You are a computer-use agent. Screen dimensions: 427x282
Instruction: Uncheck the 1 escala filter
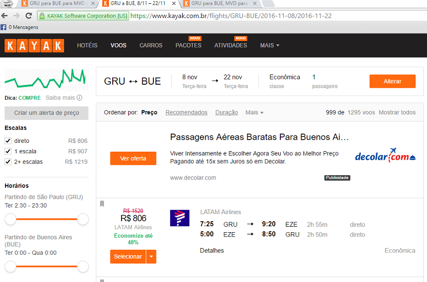click(8, 151)
